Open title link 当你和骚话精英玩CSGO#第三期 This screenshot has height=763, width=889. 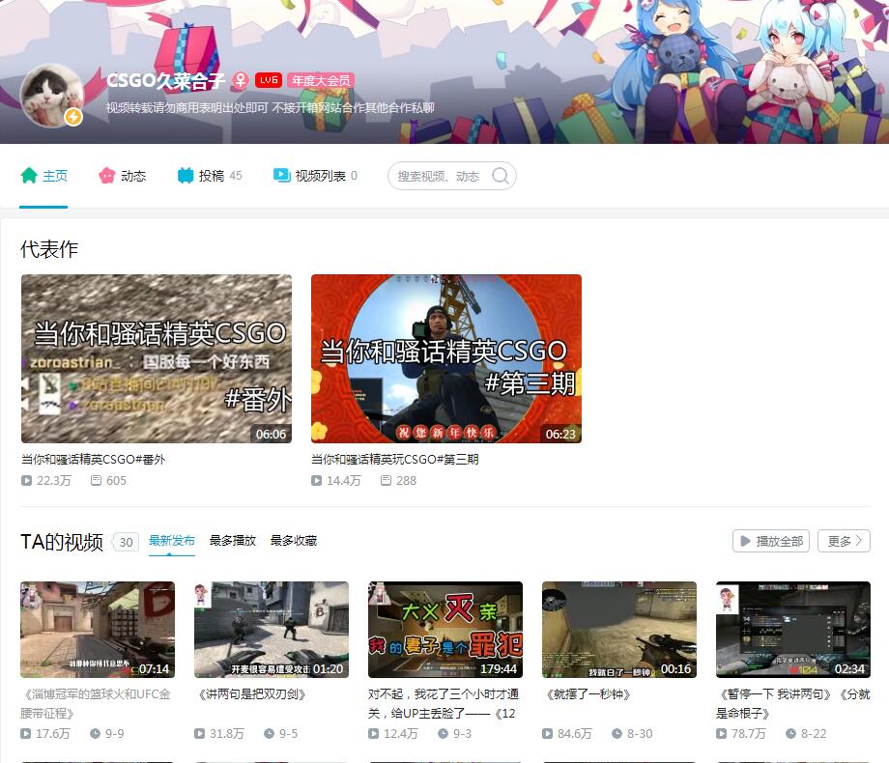point(395,459)
